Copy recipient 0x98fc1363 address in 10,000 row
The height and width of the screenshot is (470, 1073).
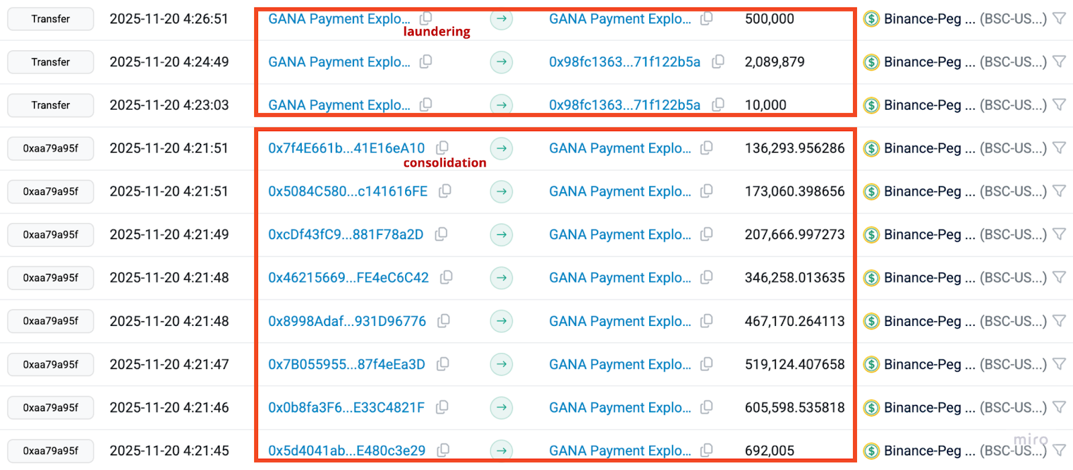click(x=718, y=104)
